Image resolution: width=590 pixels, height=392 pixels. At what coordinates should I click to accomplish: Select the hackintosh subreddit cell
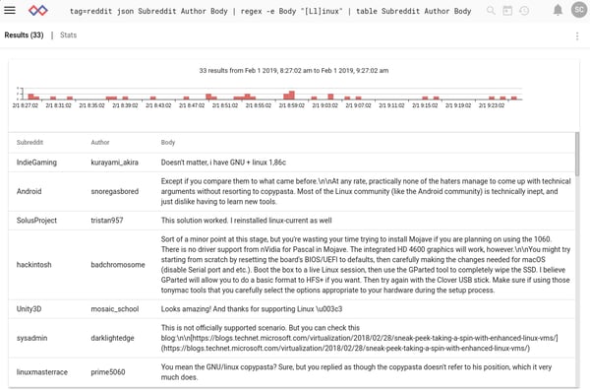pos(33,265)
